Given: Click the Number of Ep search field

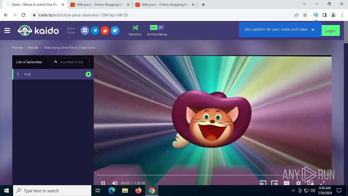Looking at the screenshot, I should [x=71, y=62].
